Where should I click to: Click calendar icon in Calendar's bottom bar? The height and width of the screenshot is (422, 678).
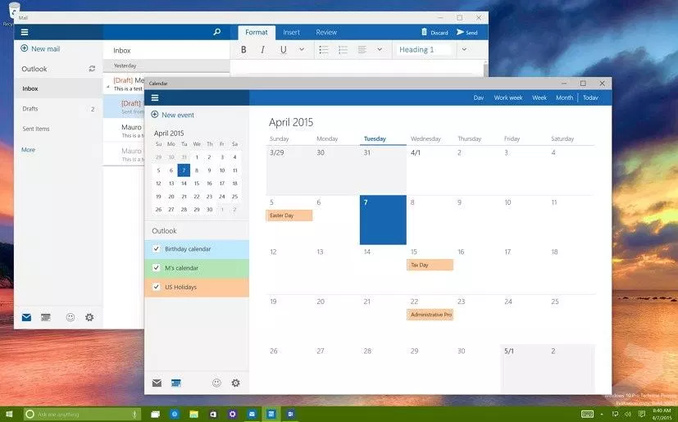pyautogui.click(x=176, y=383)
